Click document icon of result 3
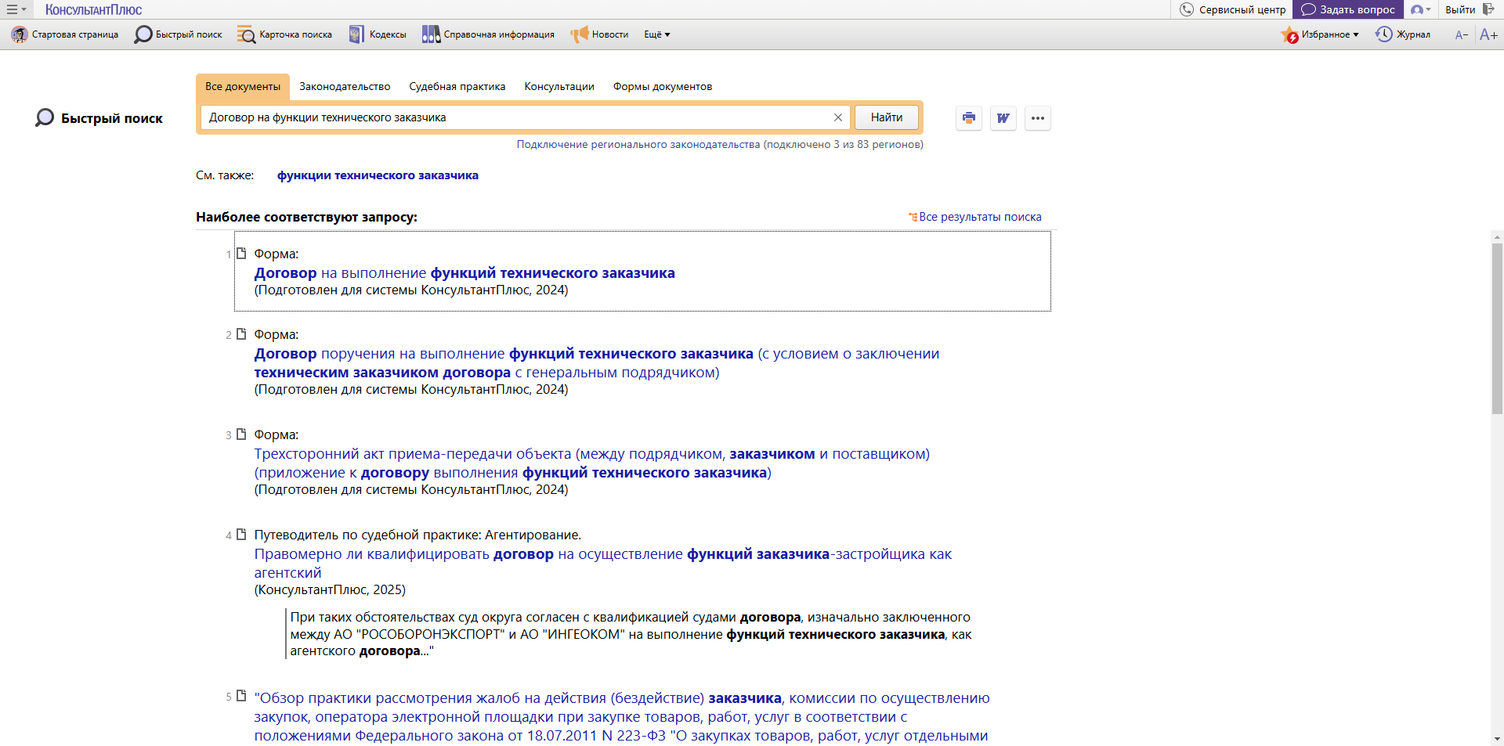 coord(241,434)
